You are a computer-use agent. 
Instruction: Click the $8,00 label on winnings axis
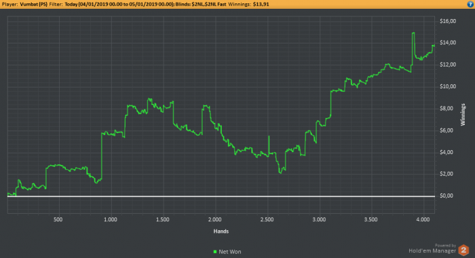click(446, 108)
